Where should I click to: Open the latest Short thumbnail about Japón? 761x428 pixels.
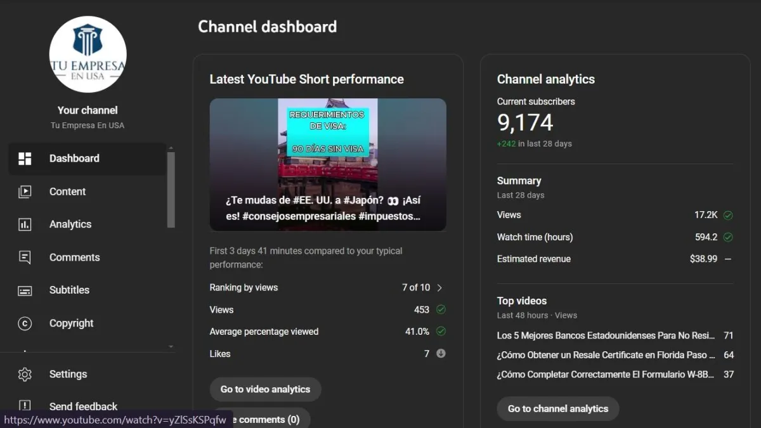(328, 165)
